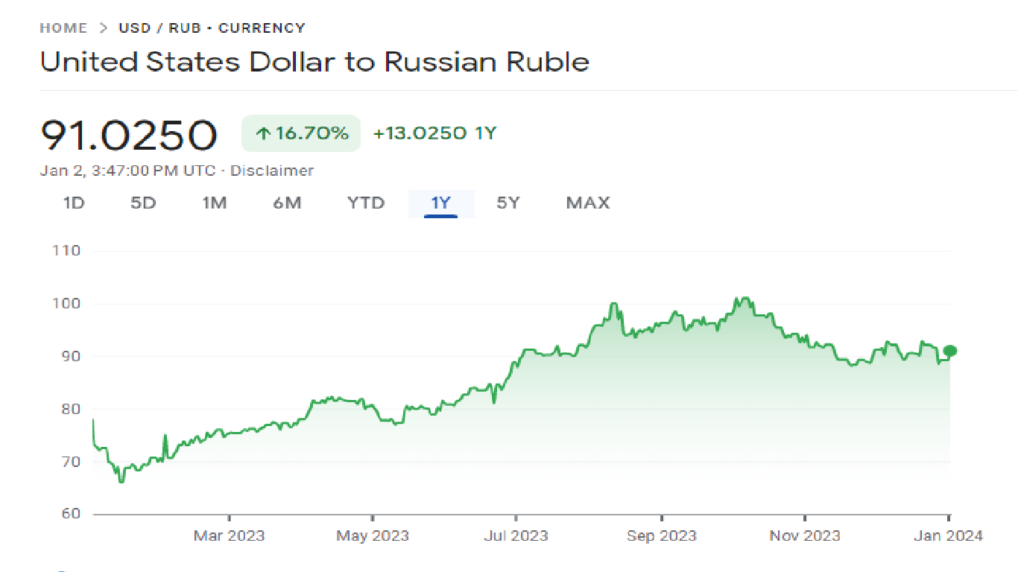Show the MAX range chart

[588, 203]
